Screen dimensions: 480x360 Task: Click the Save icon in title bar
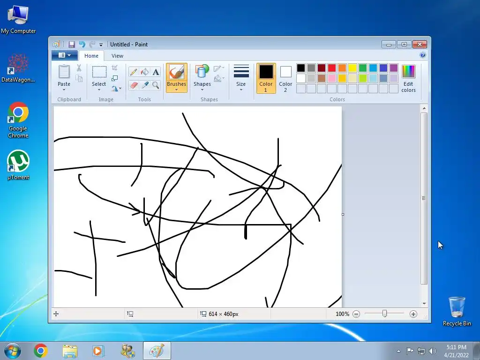[72, 45]
